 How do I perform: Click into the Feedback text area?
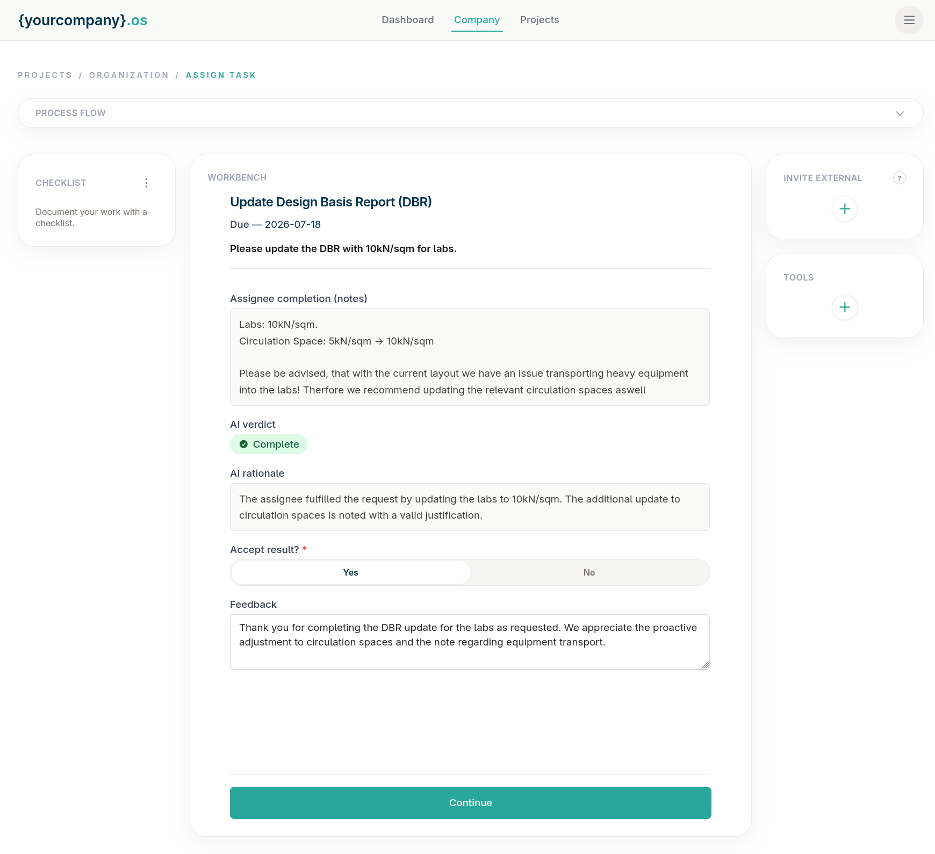pyautogui.click(x=470, y=642)
